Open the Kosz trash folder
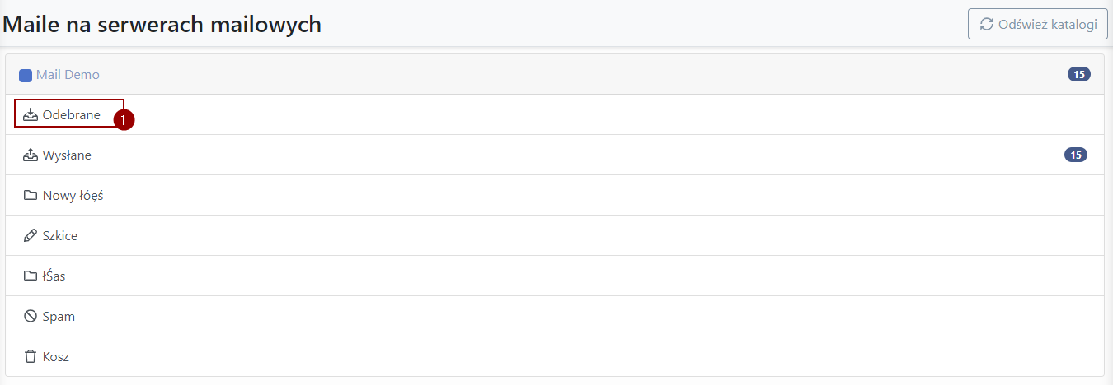The width and height of the screenshot is (1113, 385). click(56, 357)
